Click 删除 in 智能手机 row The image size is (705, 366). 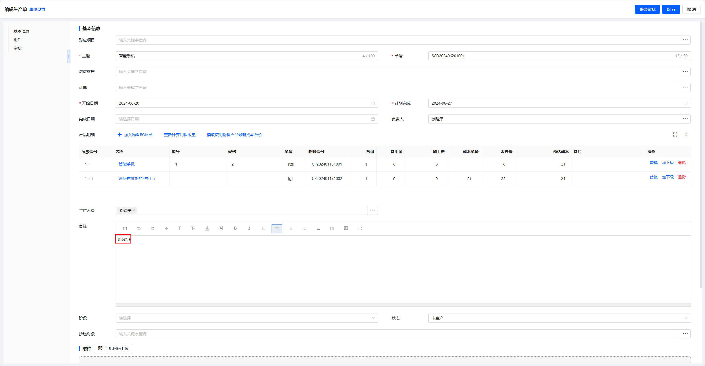click(682, 163)
